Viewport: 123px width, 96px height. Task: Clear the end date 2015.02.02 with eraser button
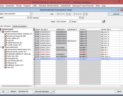(x=87, y=14)
